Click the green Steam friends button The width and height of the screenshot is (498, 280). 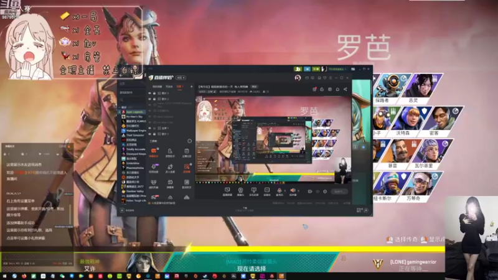coord(298,69)
